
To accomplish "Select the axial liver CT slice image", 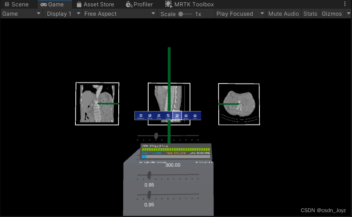I will pyautogui.click(x=239, y=104).
